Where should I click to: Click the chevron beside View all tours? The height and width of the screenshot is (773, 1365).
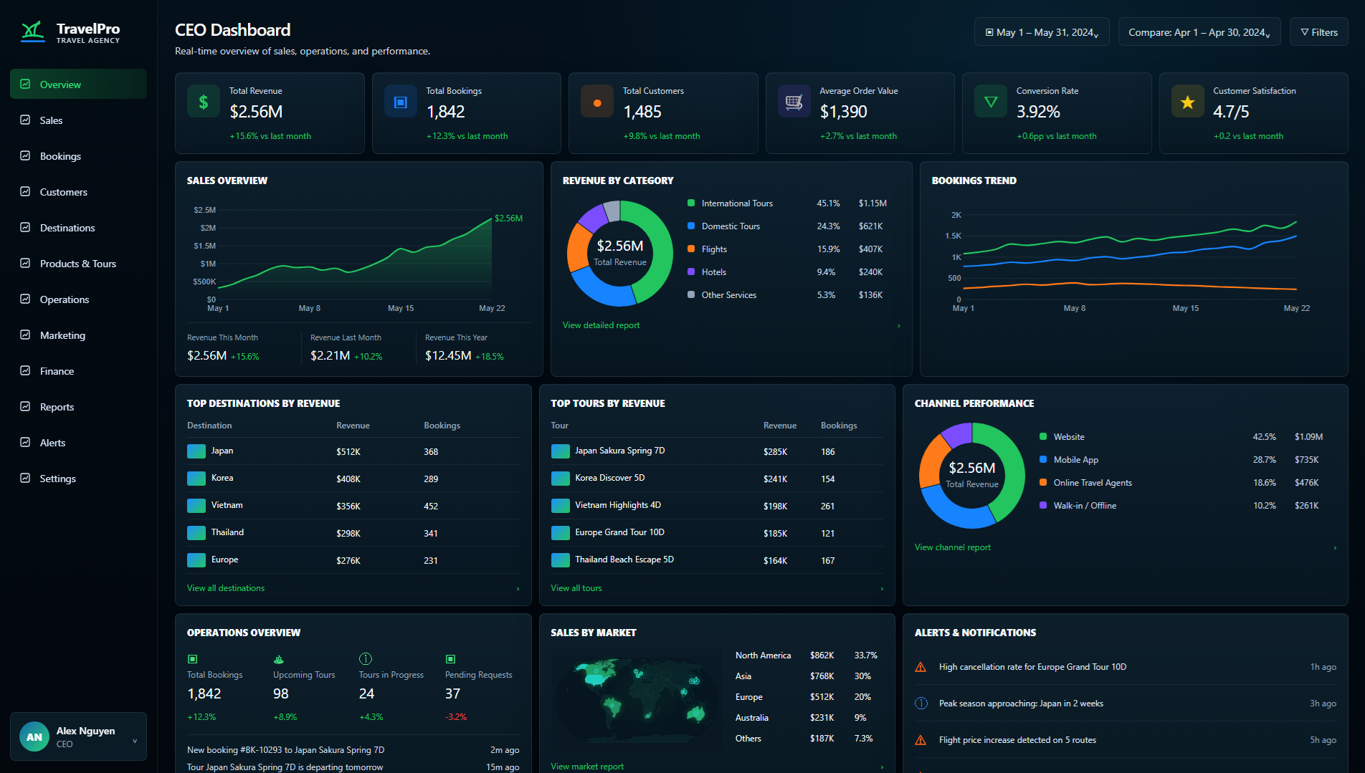[x=882, y=589]
